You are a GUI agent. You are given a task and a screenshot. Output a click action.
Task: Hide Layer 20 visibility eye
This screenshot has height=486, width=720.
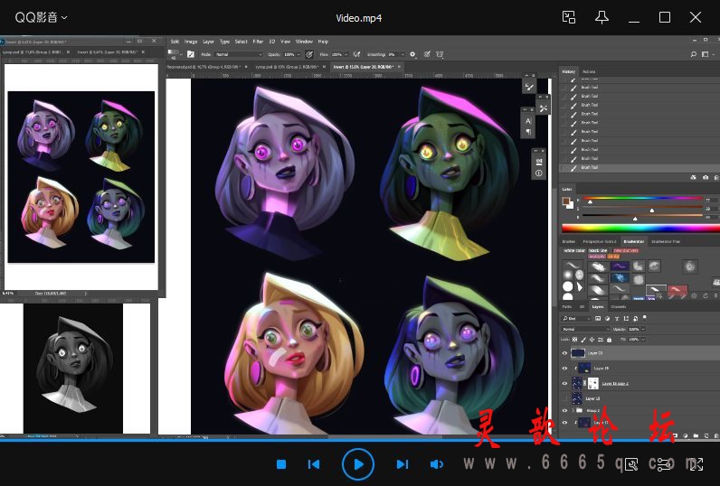(564, 353)
